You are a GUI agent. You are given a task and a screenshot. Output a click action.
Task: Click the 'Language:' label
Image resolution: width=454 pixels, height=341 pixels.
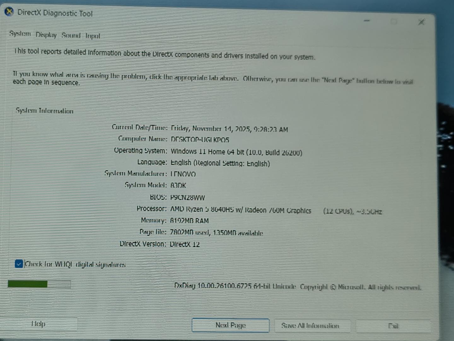click(152, 162)
